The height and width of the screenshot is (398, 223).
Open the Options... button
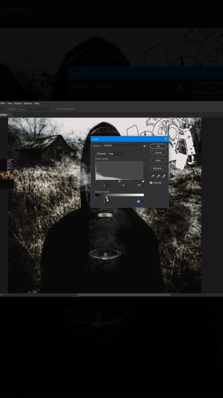(x=158, y=168)
